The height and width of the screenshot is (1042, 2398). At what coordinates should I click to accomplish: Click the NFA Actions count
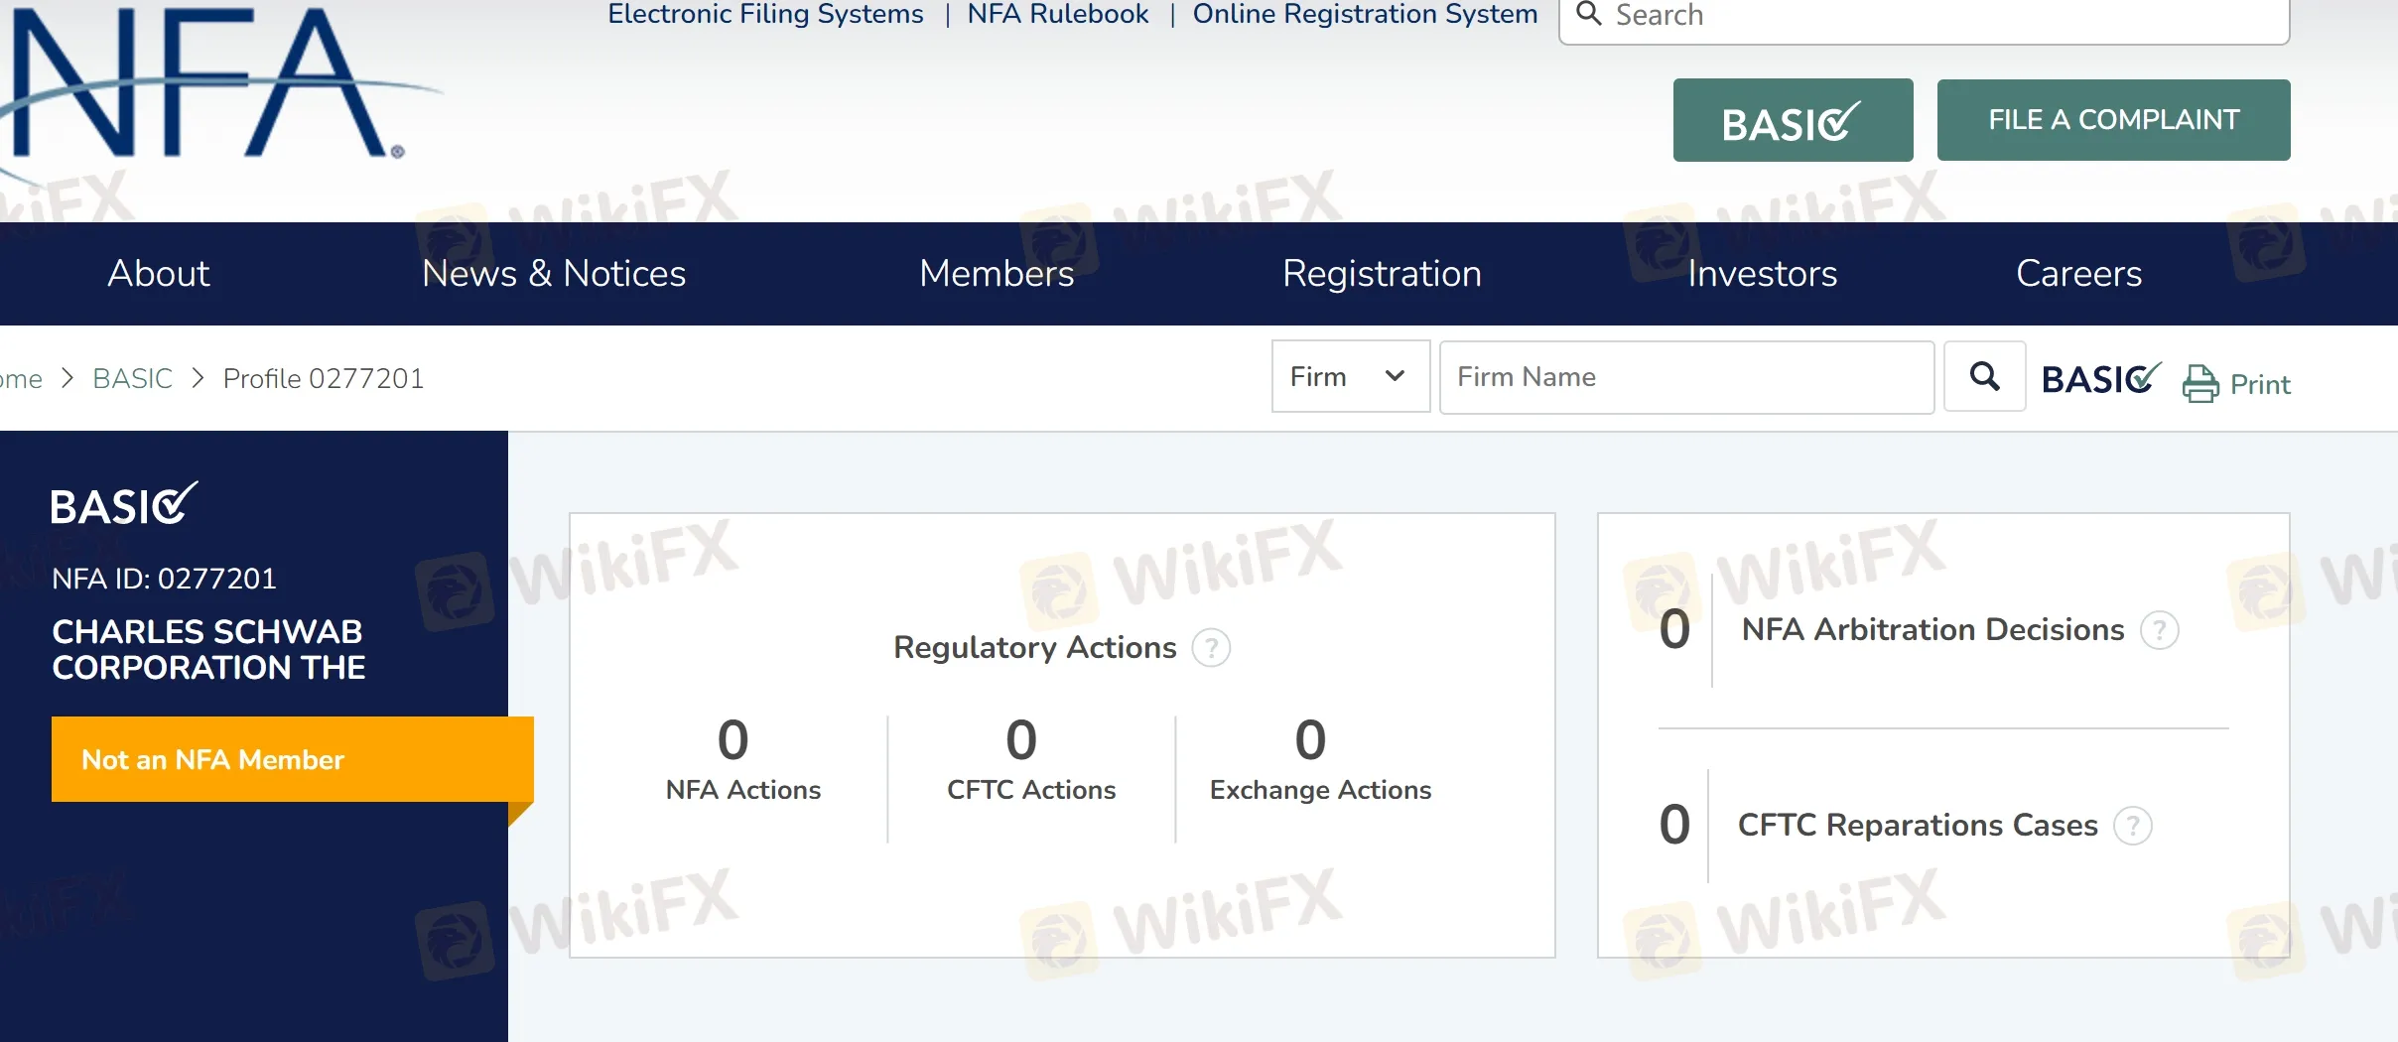(733, 739)
